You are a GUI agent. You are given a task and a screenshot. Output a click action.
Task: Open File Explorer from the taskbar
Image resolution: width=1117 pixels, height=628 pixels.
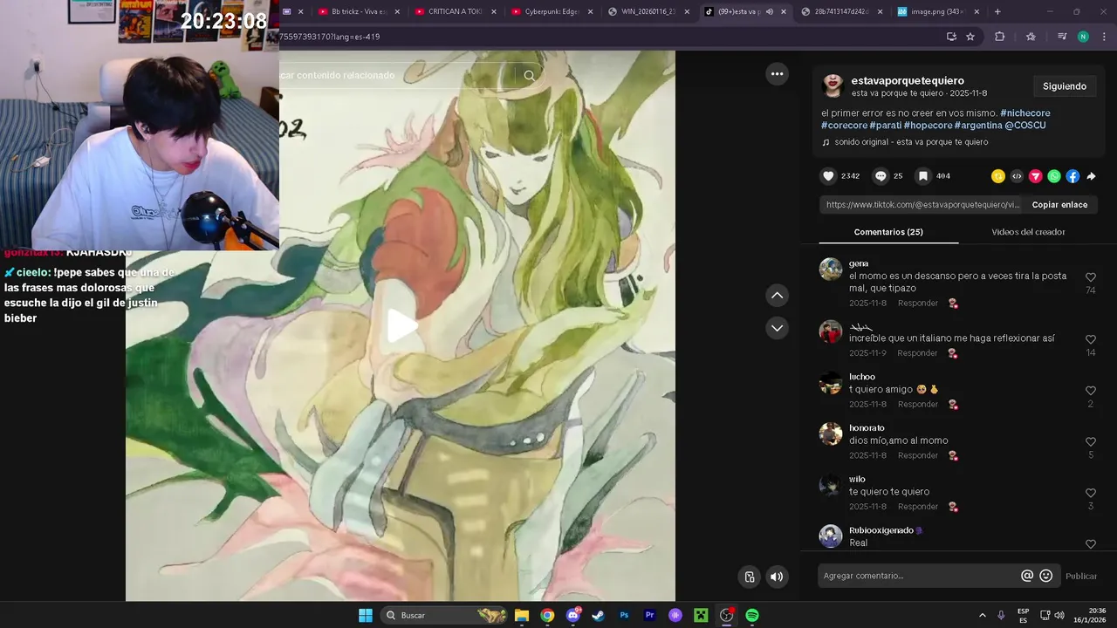click(522, 615)
